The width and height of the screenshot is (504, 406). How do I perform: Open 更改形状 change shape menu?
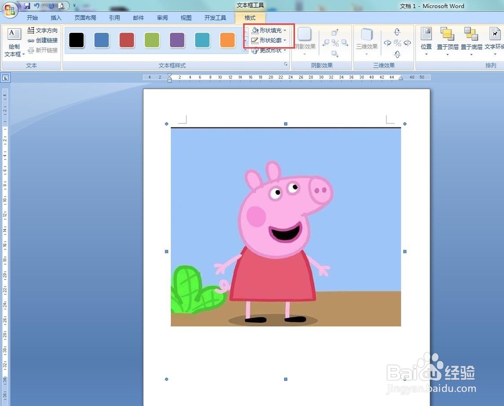(x=269, y=50)
